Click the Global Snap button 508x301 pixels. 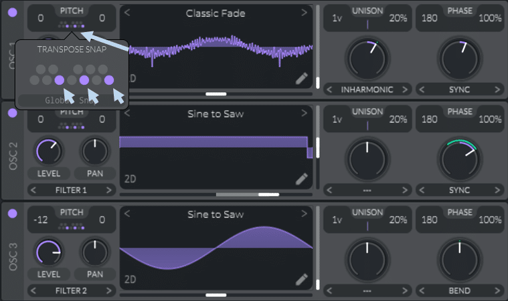coord(71,100)
